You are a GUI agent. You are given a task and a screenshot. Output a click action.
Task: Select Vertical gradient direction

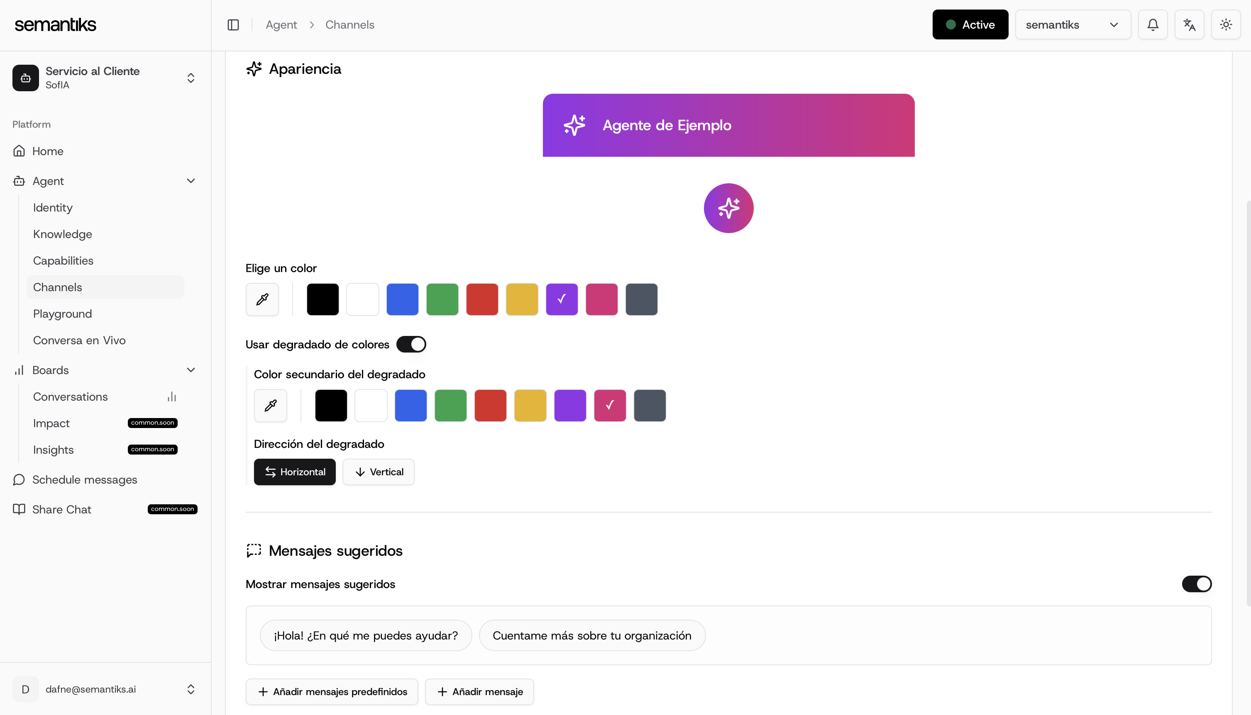pos(379,472)
